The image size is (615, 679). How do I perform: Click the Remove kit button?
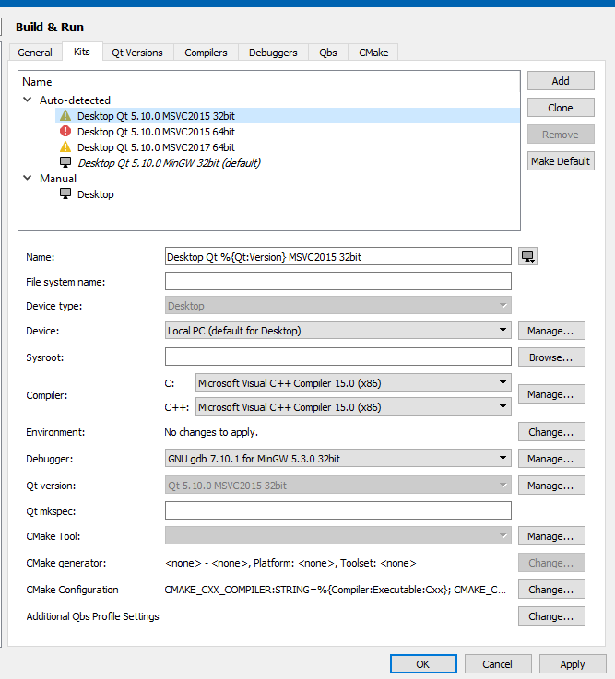coord(561,135)
